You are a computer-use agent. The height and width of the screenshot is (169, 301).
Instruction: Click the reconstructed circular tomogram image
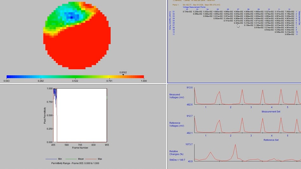[x=77, y=36]
